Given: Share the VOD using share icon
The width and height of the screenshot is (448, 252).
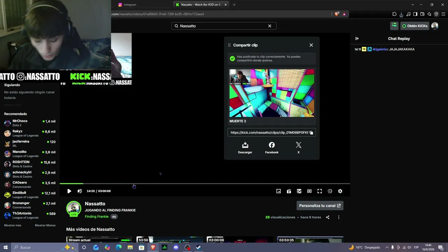Looking at the screenshot, I should coord(328,217).
